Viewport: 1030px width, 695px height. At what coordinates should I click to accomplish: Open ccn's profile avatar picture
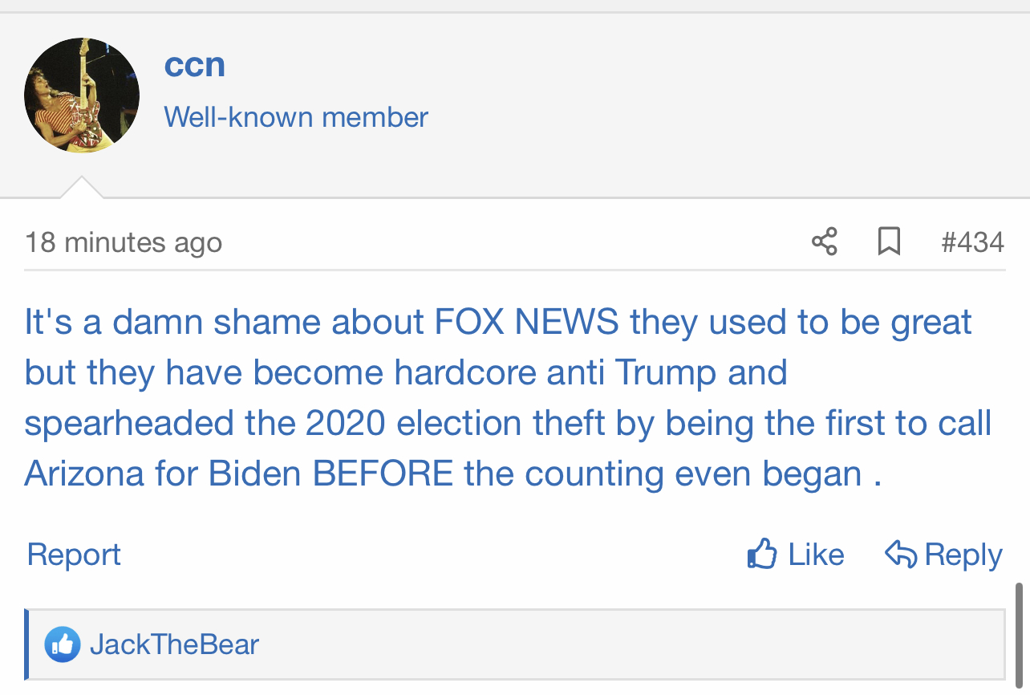click(82, 95)
